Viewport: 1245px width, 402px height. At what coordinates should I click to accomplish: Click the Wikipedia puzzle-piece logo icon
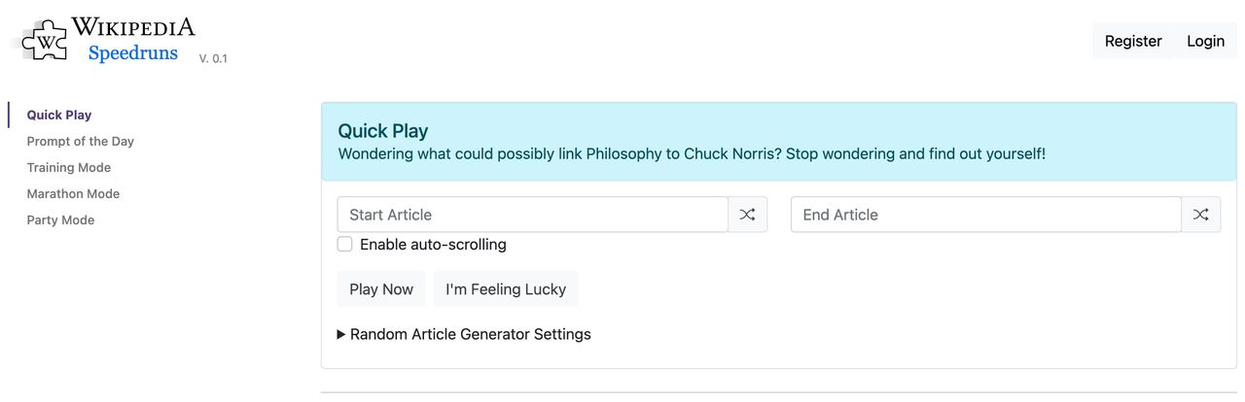pyautogui.click(x=45, y=41)
